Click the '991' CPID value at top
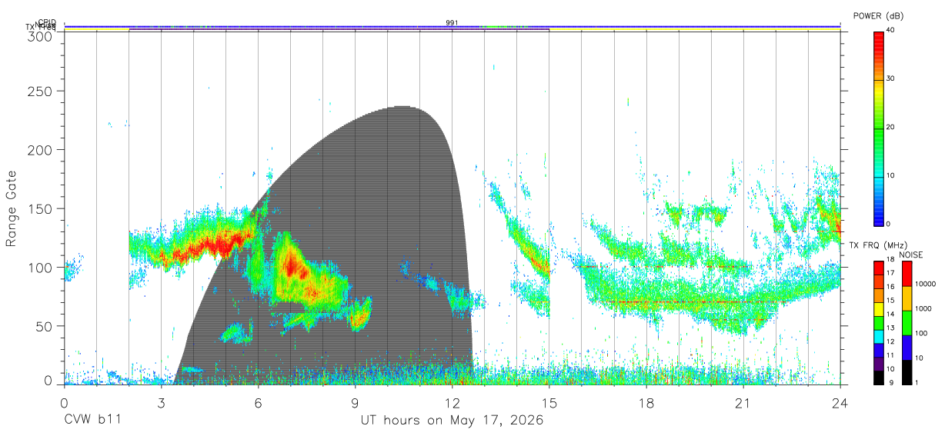 pyautogui.click(x=452, y=23)
